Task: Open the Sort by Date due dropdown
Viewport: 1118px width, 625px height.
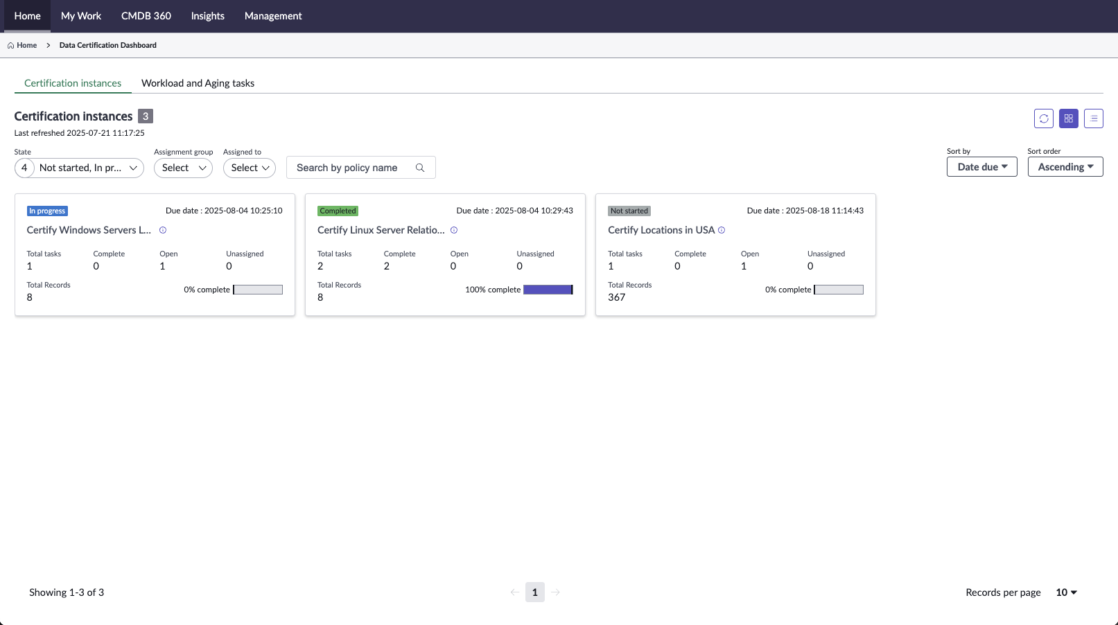Action: point(981,167)
